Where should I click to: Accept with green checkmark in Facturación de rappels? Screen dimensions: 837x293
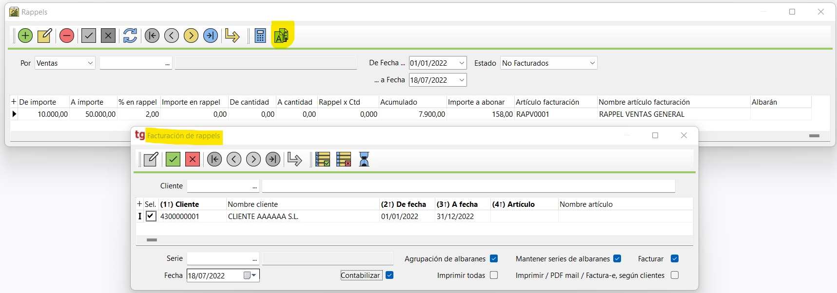173,159
